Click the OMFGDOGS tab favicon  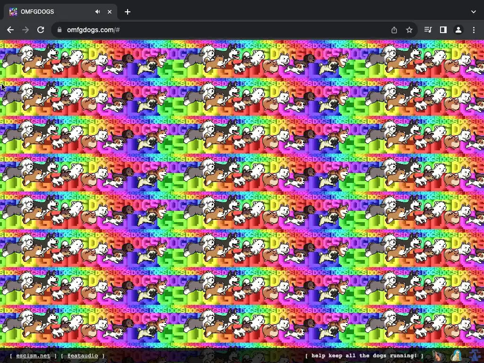(x=13, y=12)
